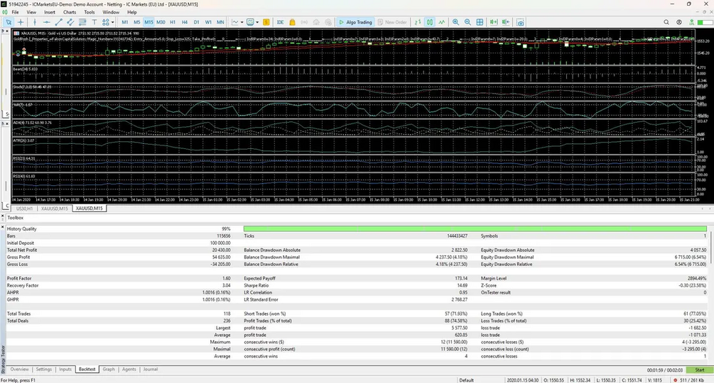
Task: Click the History Quality green progress bar
Action: pos(475,229)
